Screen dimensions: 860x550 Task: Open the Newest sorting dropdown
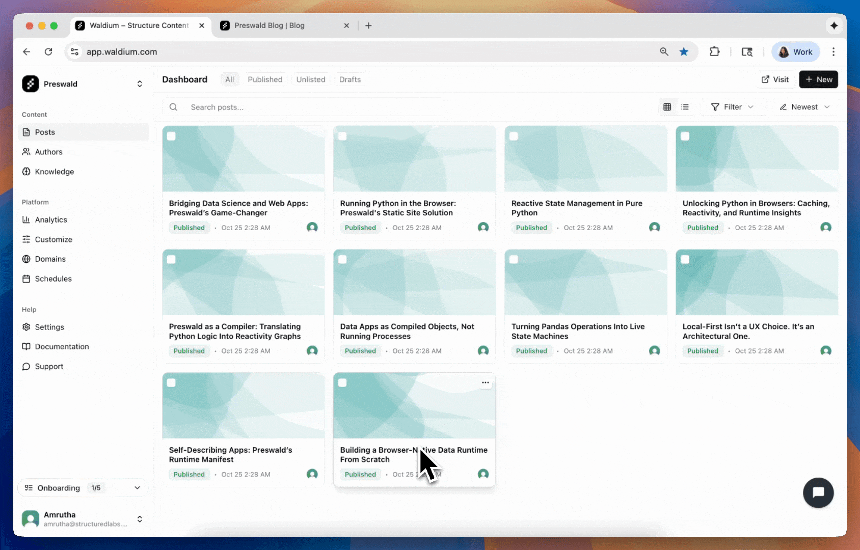(x=804, y=107)
